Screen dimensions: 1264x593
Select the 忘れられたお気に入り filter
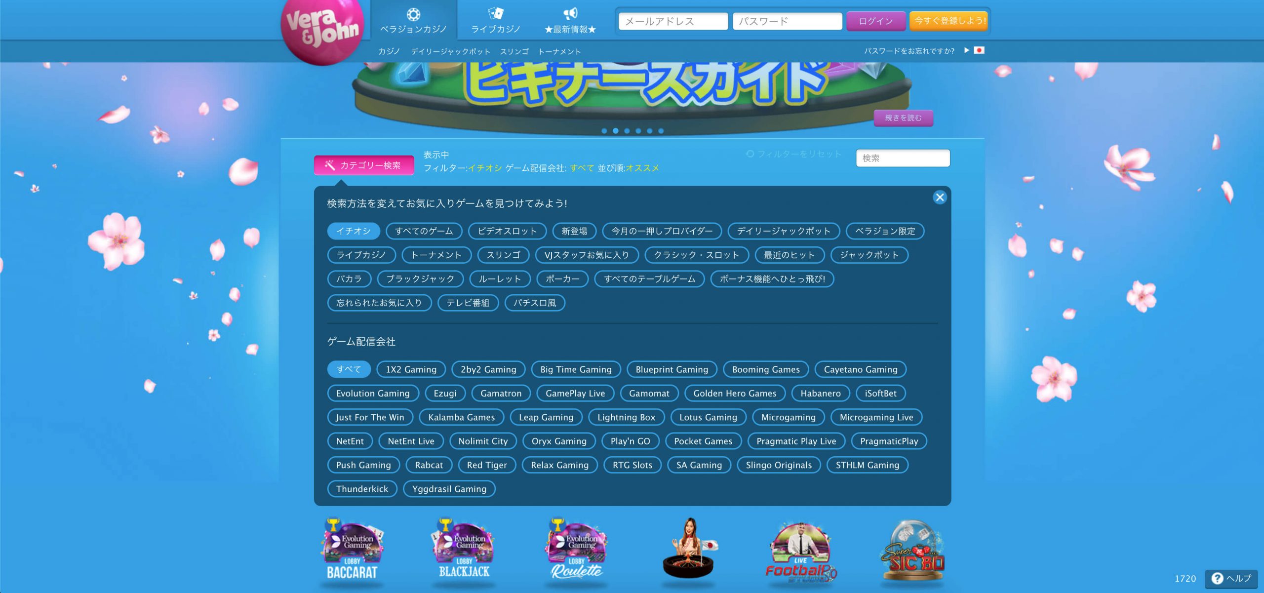(379, 303)
